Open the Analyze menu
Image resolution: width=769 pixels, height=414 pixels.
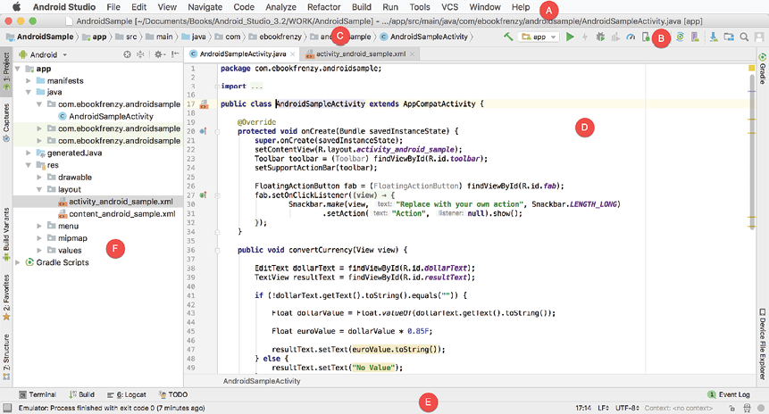[280, 7]
